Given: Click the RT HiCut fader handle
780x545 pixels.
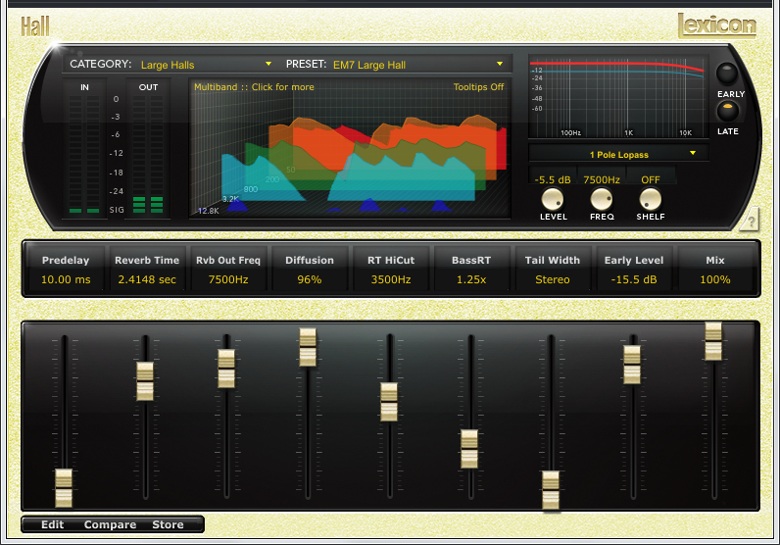Looking at the screenshot, I should pos(388,402).
